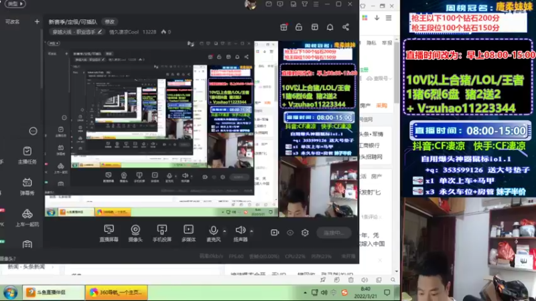Click the 连接中 connection button
The width and height of the screenshot is (536, 301).
(333, 233)
